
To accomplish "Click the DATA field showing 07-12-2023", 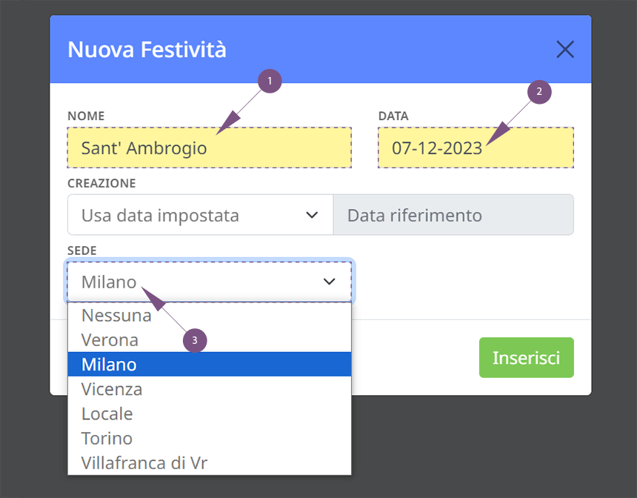I will click(476, 147).
